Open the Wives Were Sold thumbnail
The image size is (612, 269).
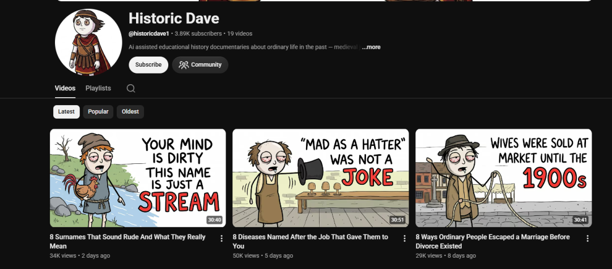tap(504, 178)
